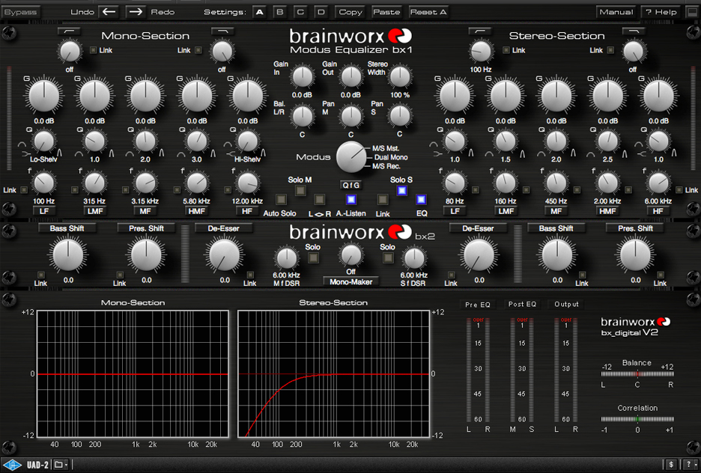Click the right Pres. Shift label button
701x473 pixels.
(x=635, y=228)
